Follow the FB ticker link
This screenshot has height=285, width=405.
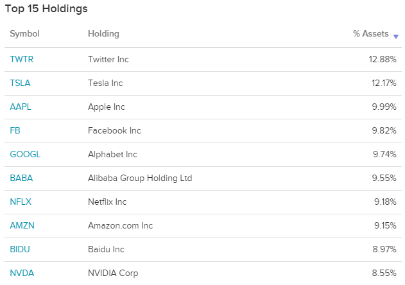point(15,130)
